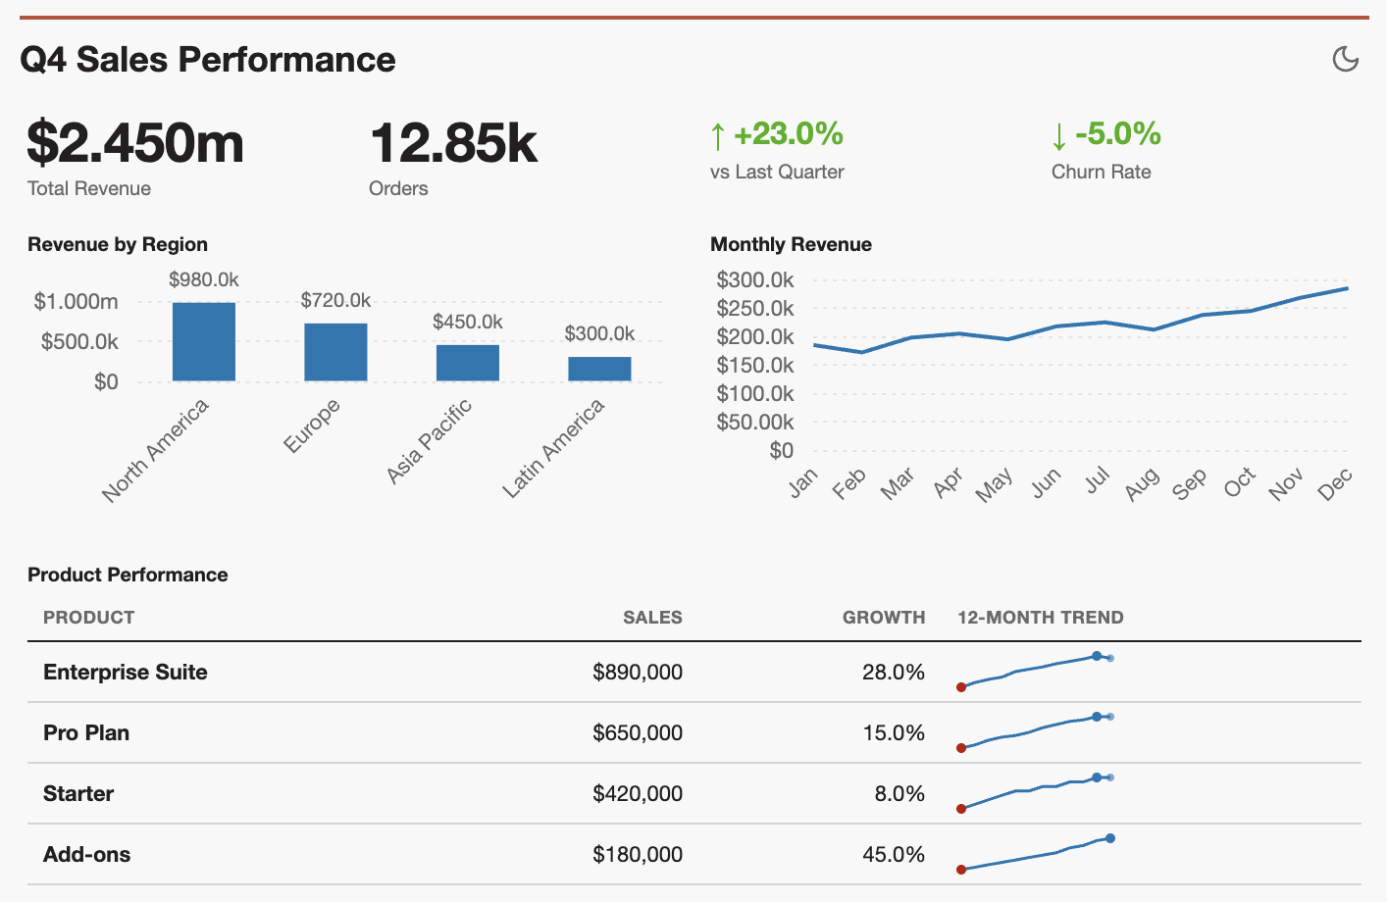Select the Enterprise Suite sparkline endpoint dot
The width and height of the screenshot is (1387, 902).
click(x=1096, y=657)
